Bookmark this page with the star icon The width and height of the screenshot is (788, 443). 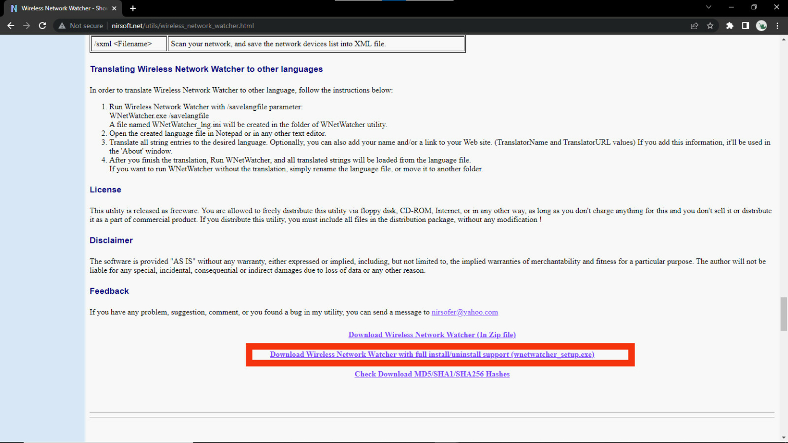[710, 26]
